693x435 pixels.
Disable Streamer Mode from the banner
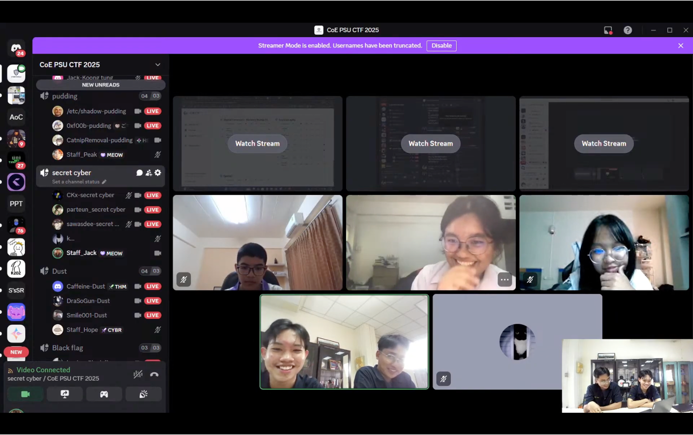click(x=441, y=45)
